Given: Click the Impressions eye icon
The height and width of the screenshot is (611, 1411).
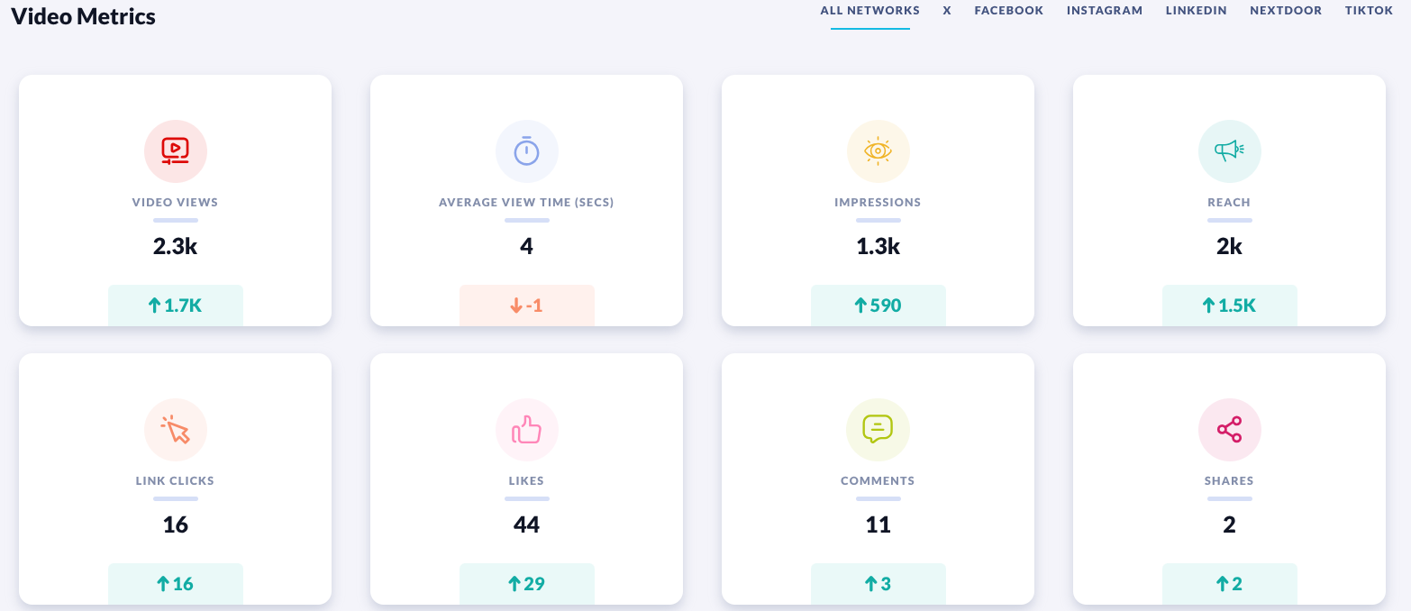Looking at the screenshot, I should coord(878,151).
